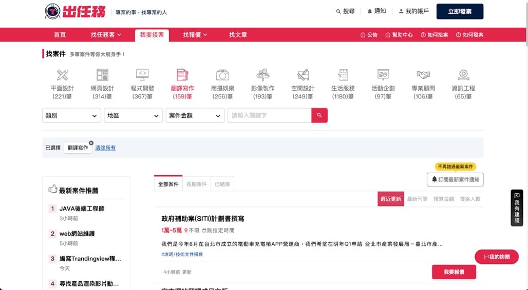Select the 影像製作 category icon

pos(262,75)
